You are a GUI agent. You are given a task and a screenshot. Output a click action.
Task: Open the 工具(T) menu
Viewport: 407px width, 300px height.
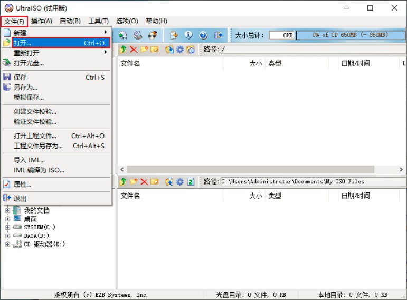pyautogui.click(x=98, y=21)
